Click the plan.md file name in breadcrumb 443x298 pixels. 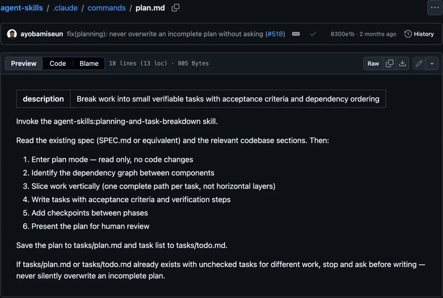(x=150, y=8)
